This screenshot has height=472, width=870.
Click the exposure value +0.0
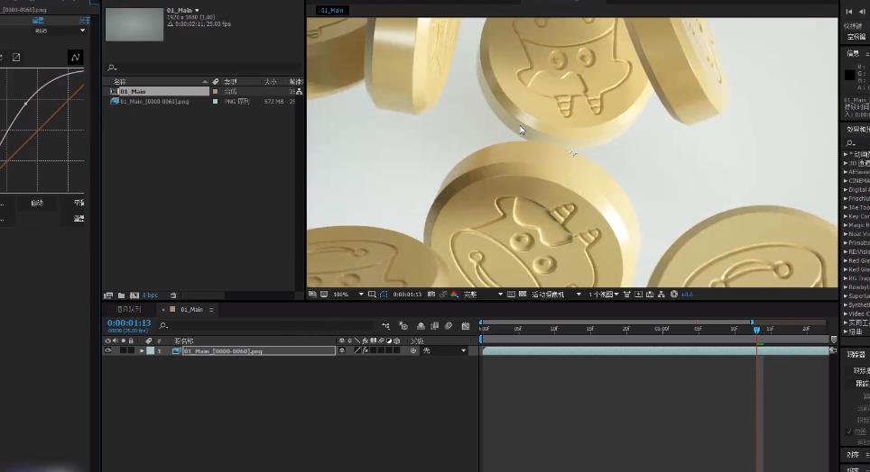coord(687,295)
